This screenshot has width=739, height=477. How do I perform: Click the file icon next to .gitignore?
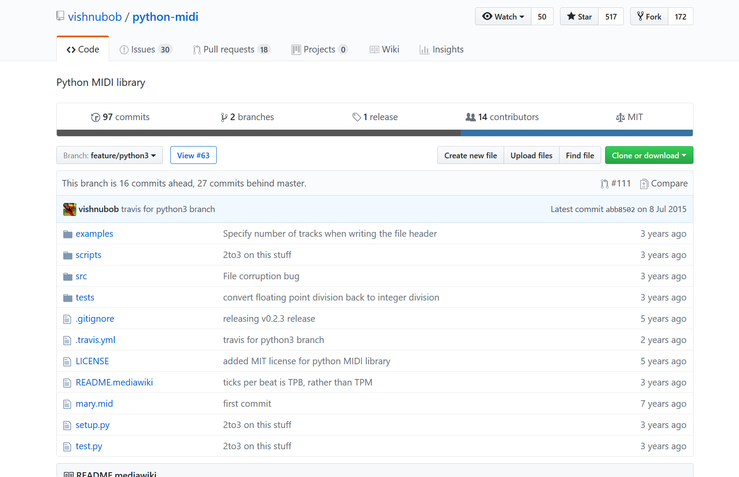[x=67, y=319]
